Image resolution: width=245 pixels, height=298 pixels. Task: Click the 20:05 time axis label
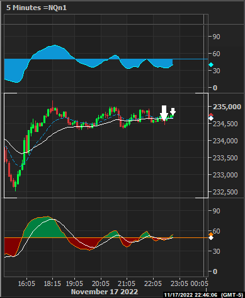101,283
